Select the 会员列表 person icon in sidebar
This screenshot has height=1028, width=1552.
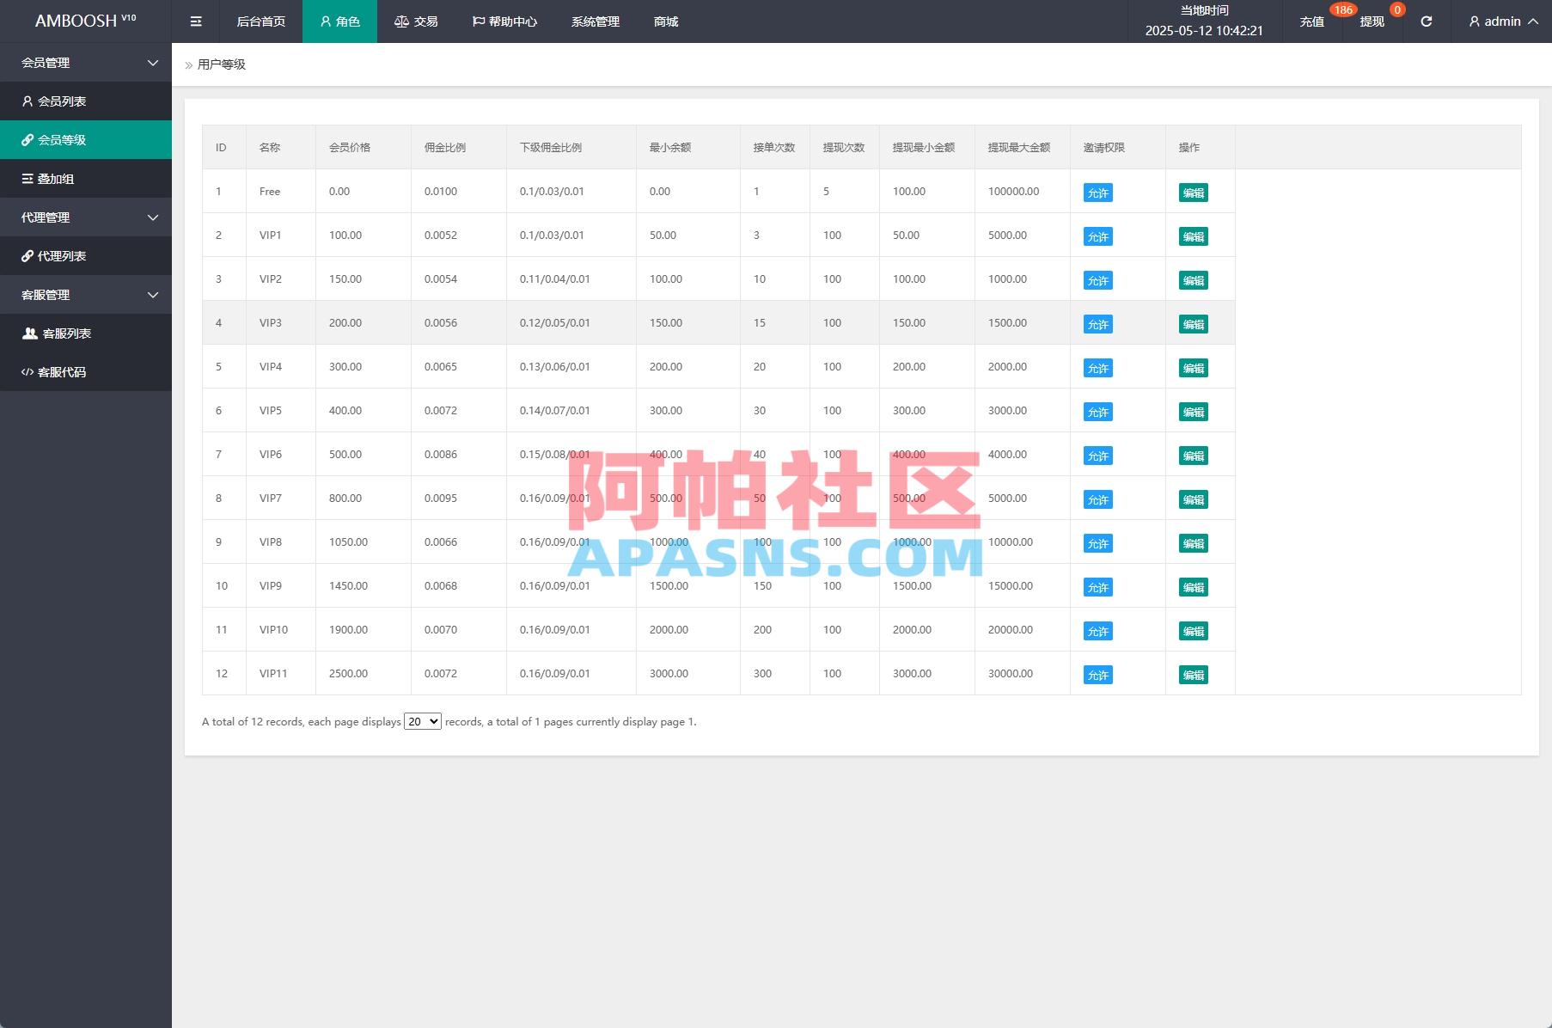(27, 101)
